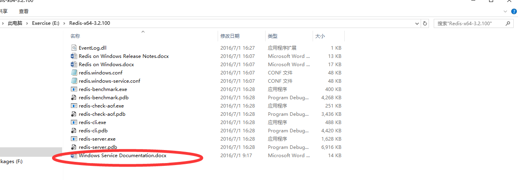Select Windows Service Documentation.docx
This screenshot has height=180, width=518.
123,155
